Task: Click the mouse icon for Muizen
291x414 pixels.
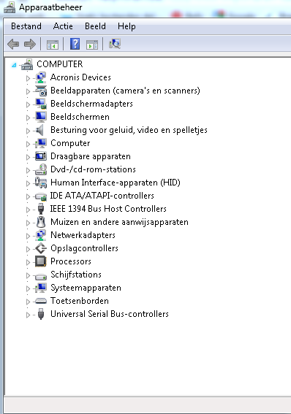Action: [41, 222]
